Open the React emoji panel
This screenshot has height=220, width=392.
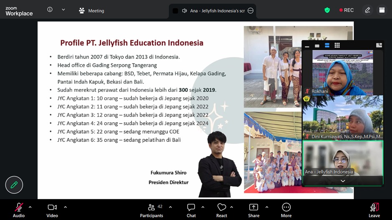pos(221,210)
